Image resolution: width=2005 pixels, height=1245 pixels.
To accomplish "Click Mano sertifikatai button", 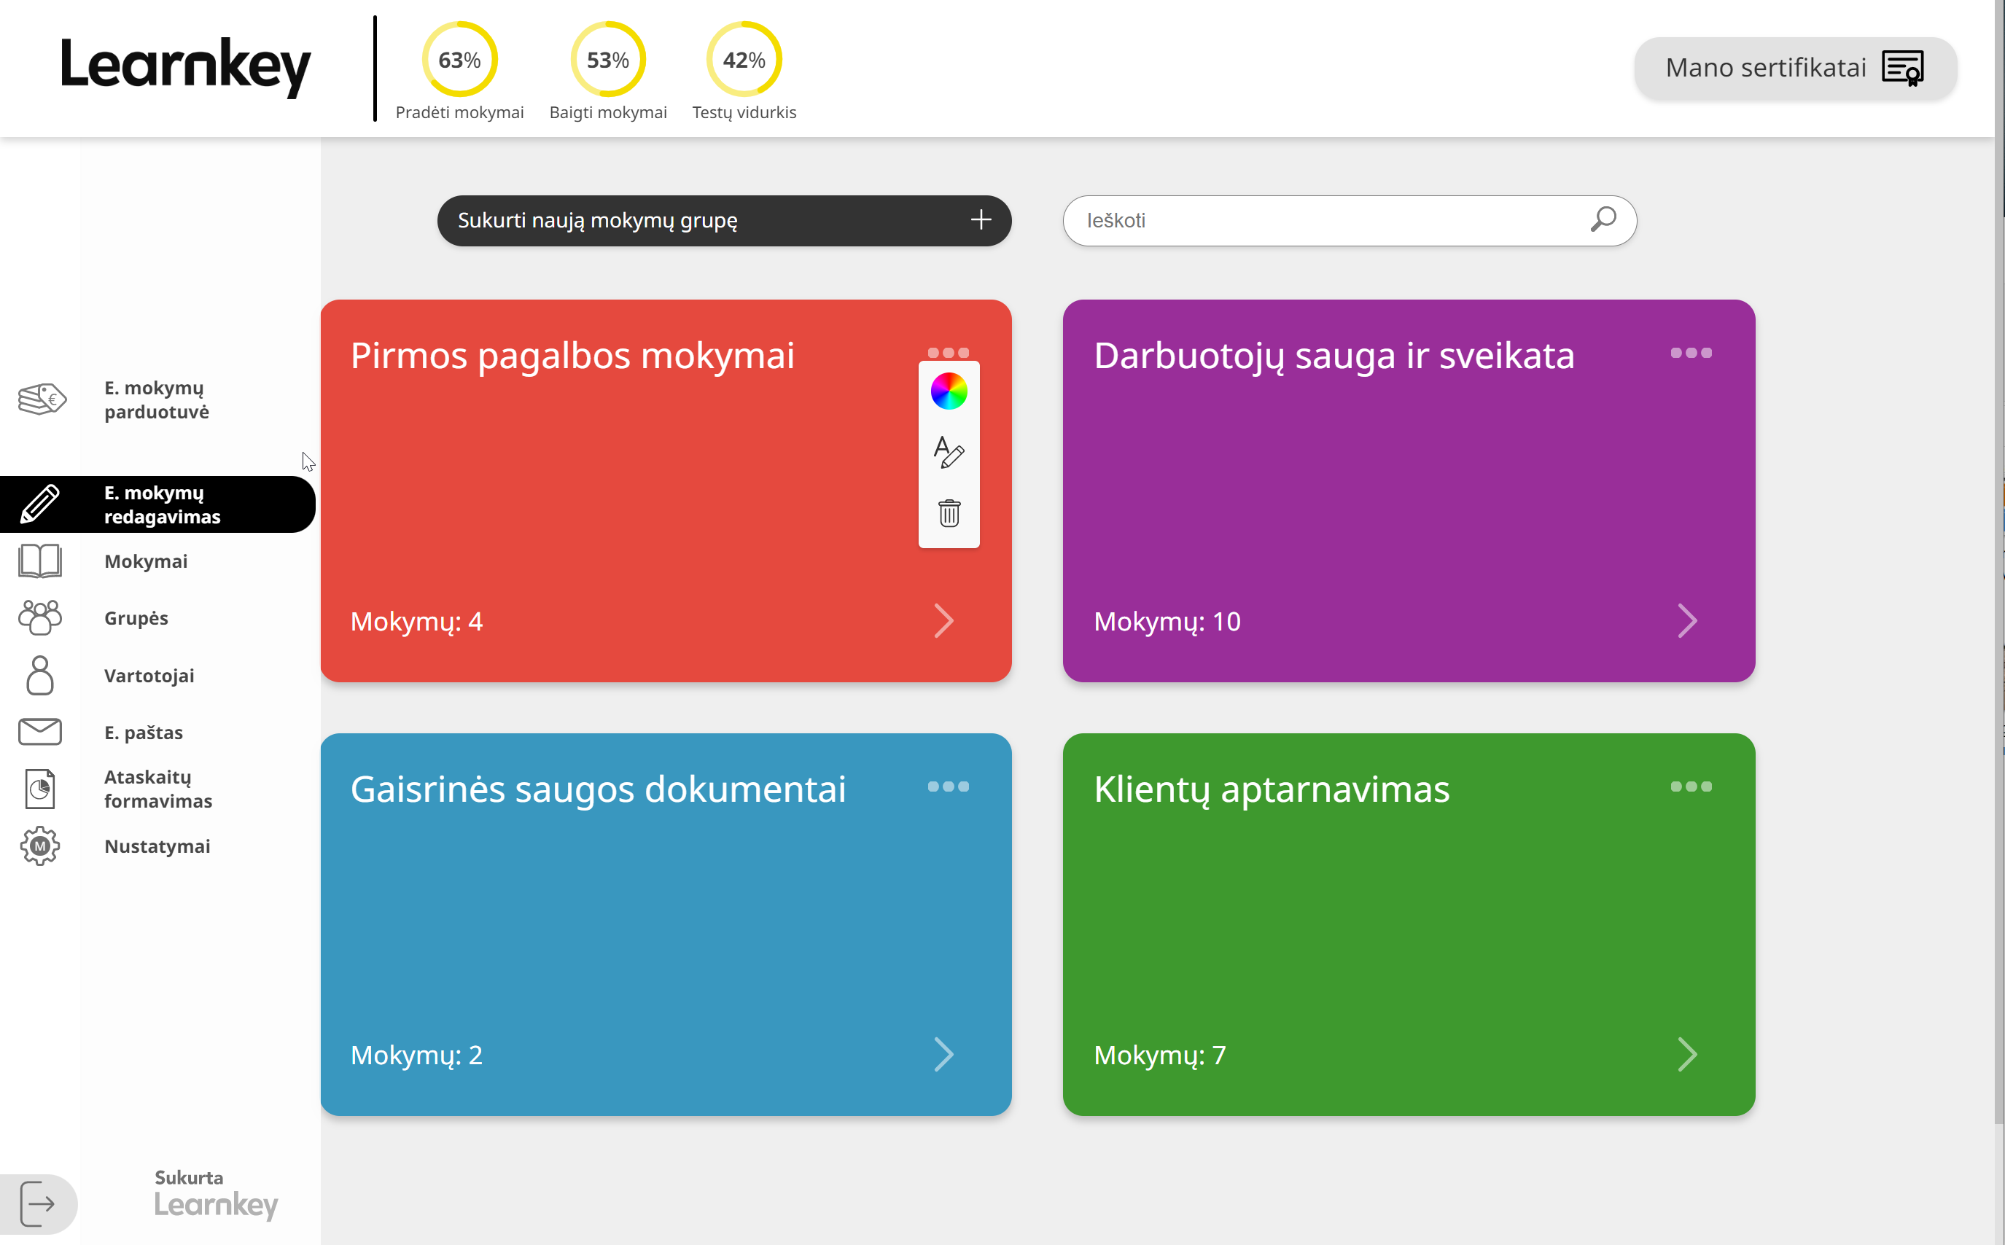I will pos(1795,68).
